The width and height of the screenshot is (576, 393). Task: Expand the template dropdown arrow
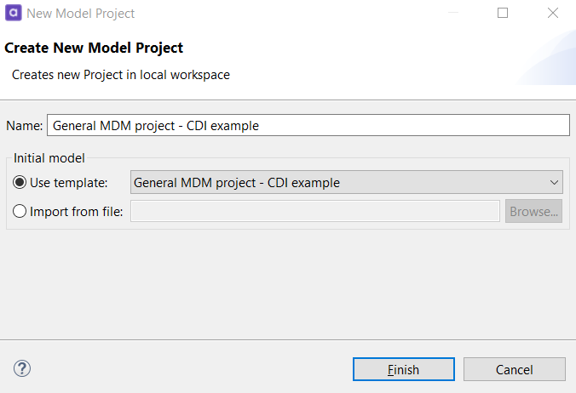click(555, 182)
